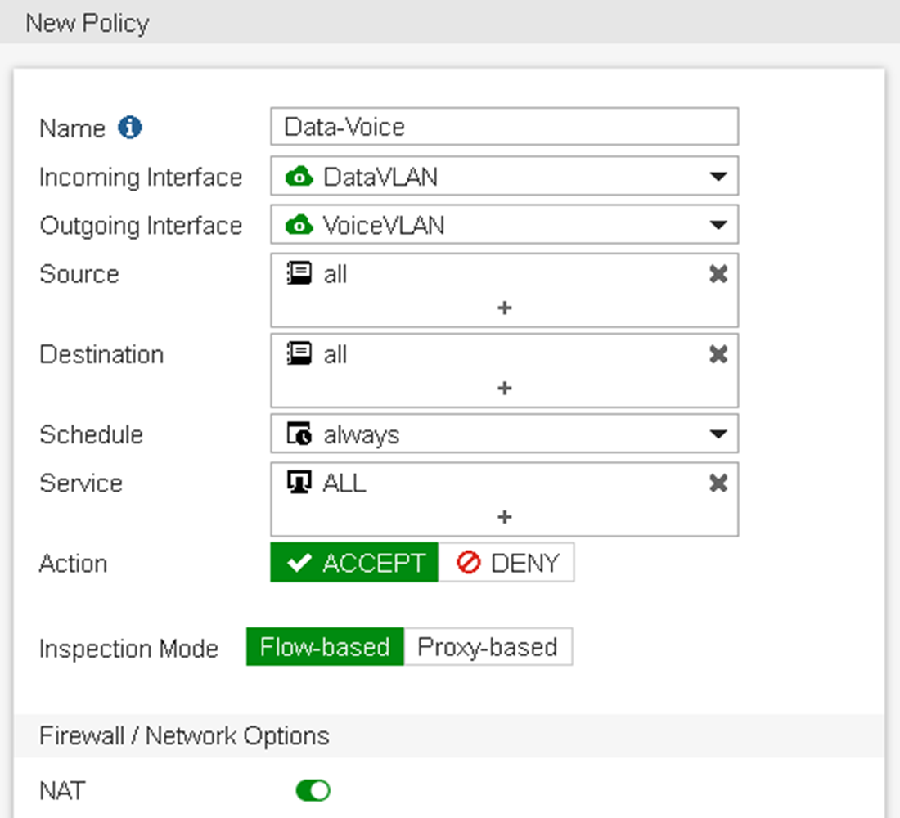The height and width of the screenshot is (818, 900).
Task: Remove the ALL service with the X
Action: pyautogui.click(x=718, y=483)
